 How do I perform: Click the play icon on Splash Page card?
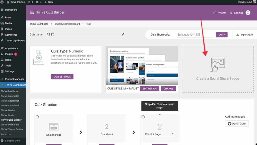[x=37, y=117]
